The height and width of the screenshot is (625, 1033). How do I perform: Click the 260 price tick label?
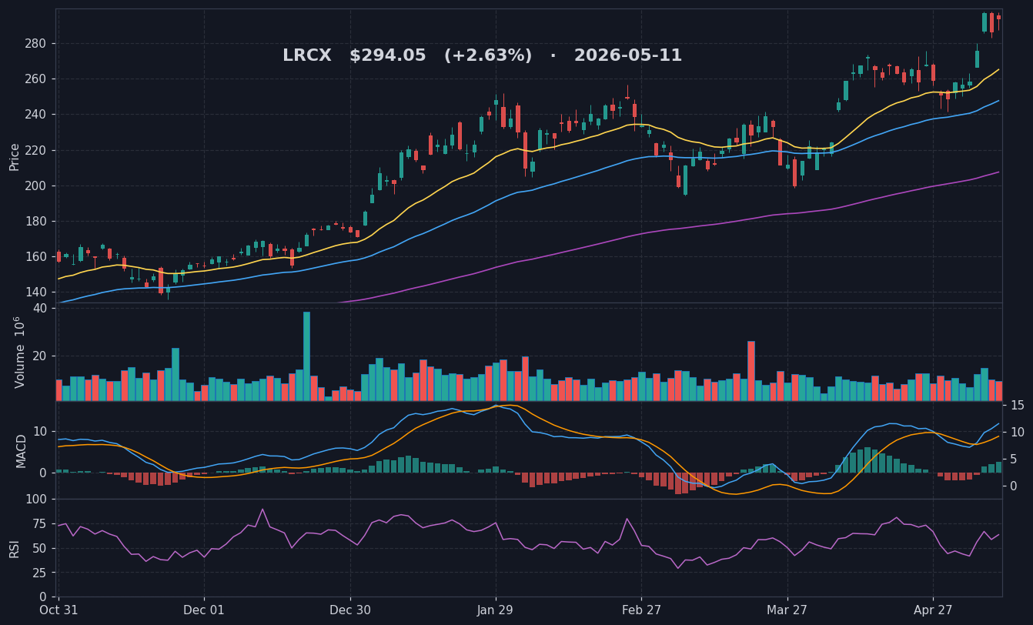(35, 79)
